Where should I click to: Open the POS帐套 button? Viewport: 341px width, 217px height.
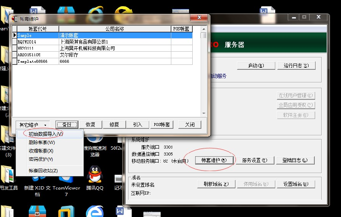162,125
